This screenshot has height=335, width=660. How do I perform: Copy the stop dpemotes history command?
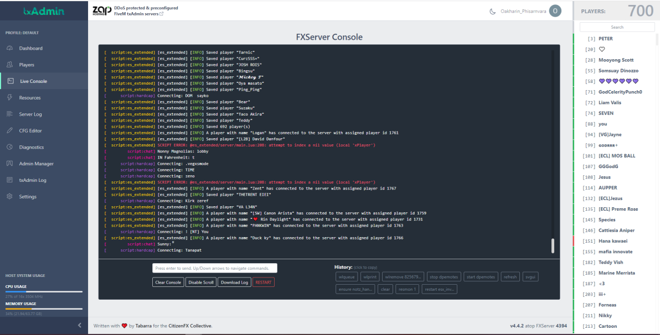[444, 276]
